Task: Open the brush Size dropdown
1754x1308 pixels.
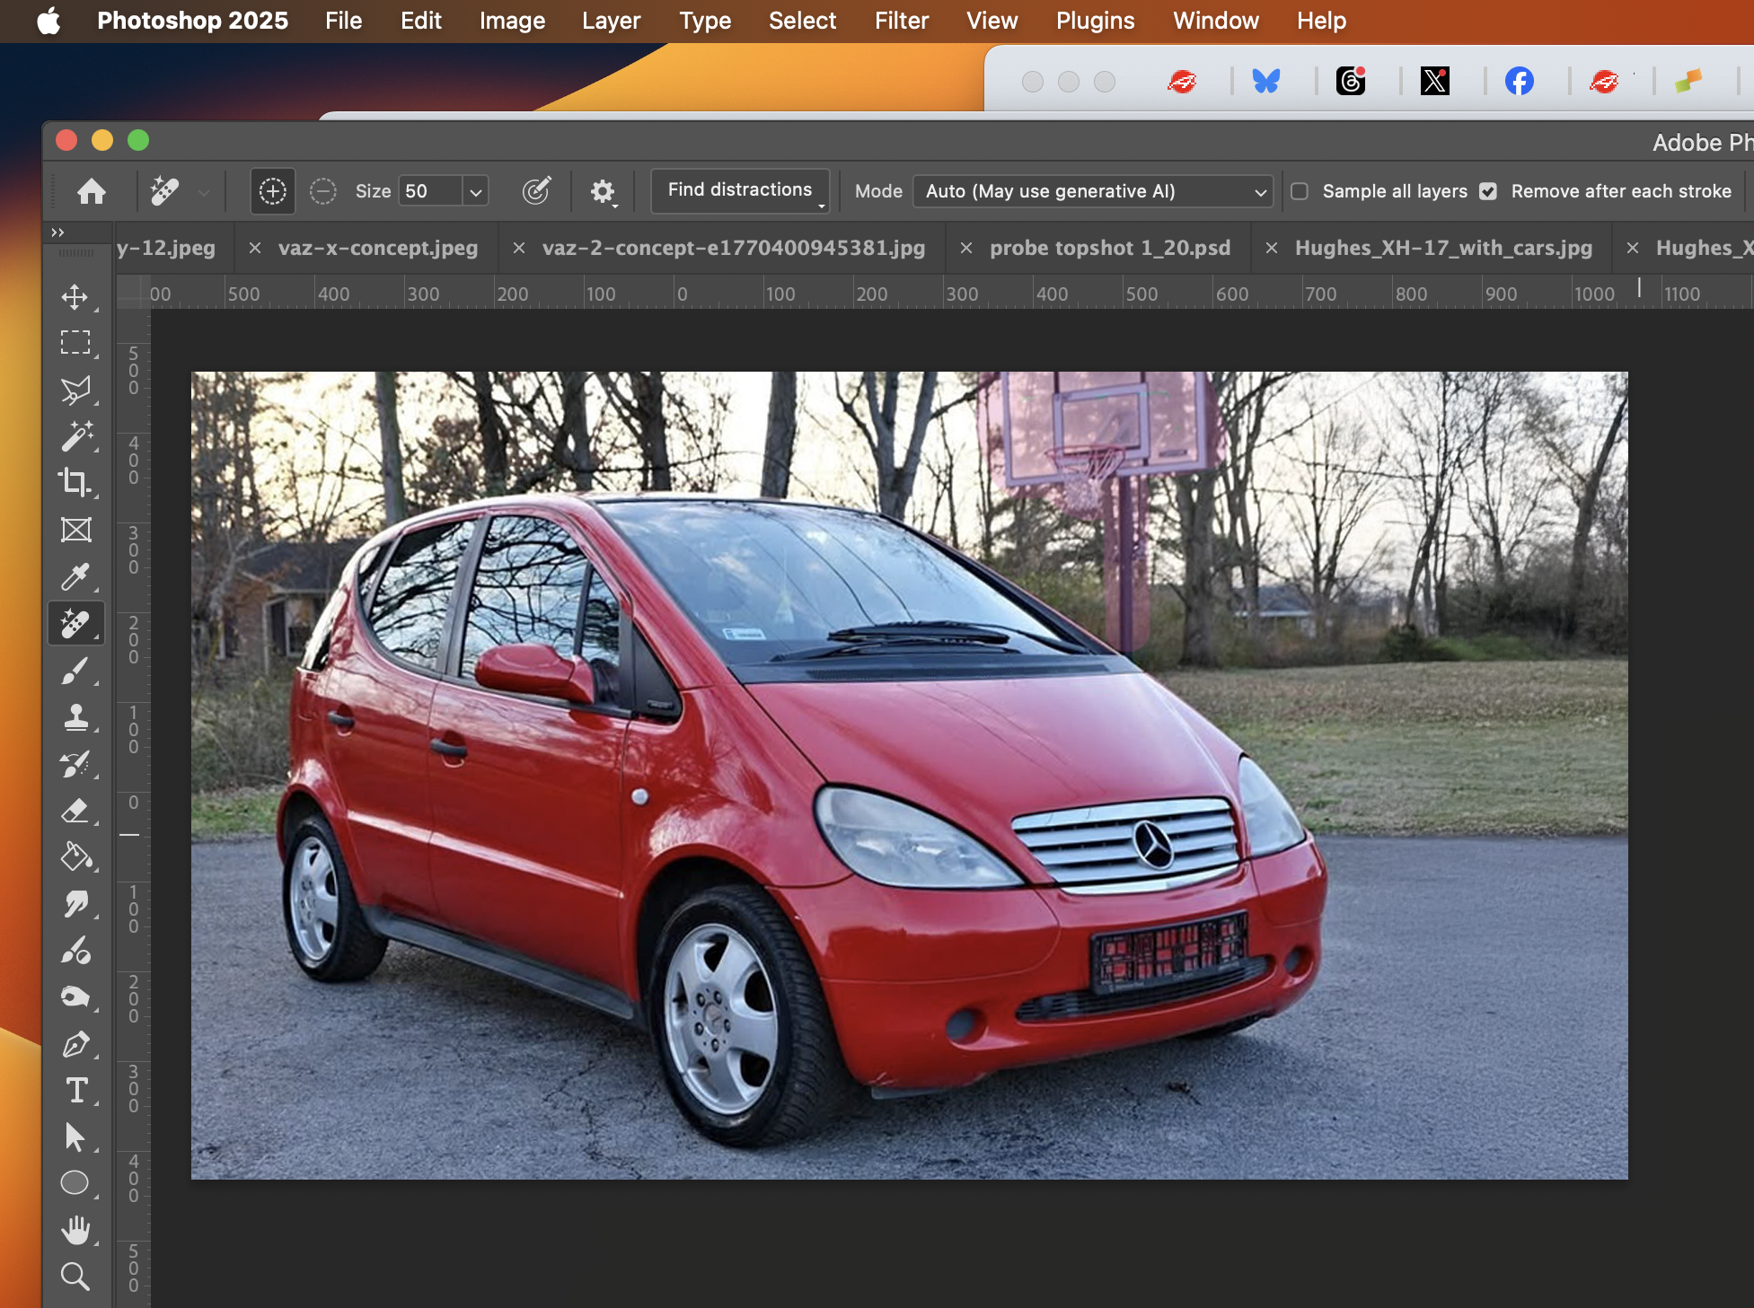Action: pos(474,191)
